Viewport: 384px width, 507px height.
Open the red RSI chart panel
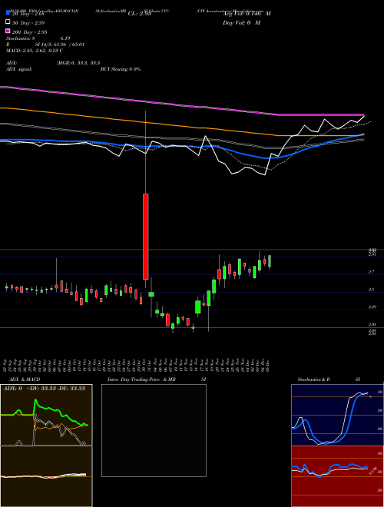tap(337, 476)
